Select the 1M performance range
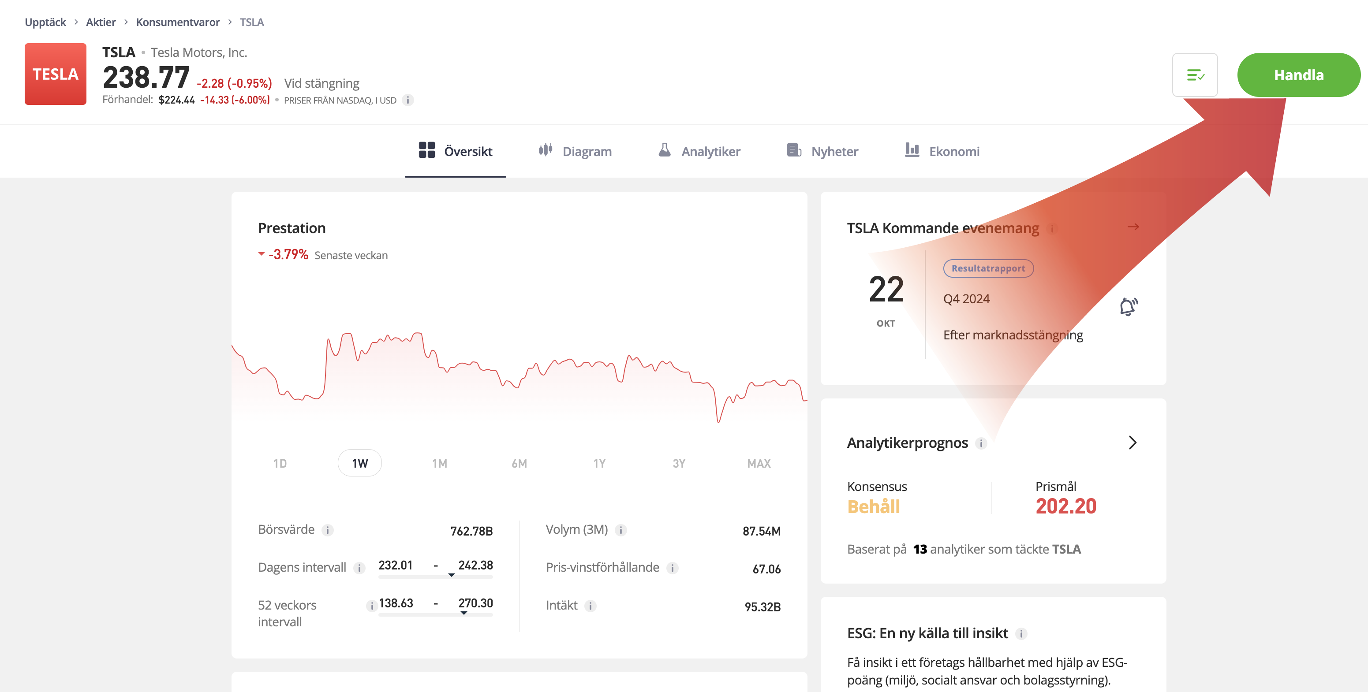Image resolution: width=1368 pixels, height=692 pixels. [x=439, y=463]
